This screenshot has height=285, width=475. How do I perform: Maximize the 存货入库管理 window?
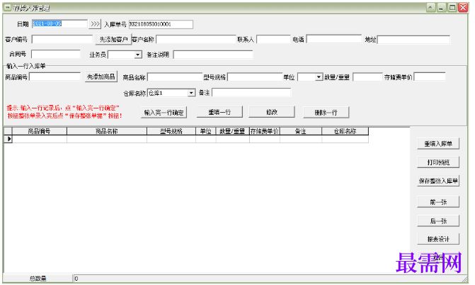point(452,8)
